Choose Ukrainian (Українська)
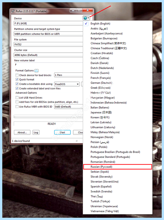Screen dimensions: 164x220 [x=118, y=206]
